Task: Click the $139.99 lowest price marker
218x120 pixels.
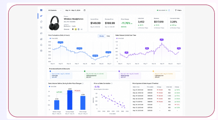Action: coord(95,56)
